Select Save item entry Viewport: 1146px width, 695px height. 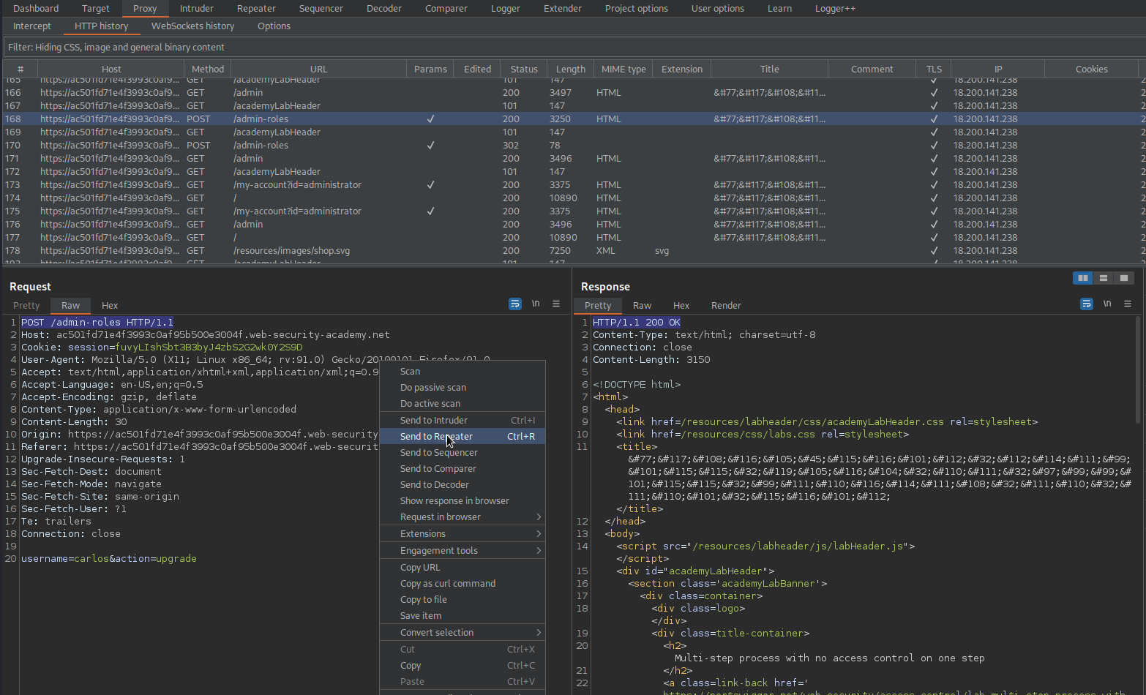462,616
